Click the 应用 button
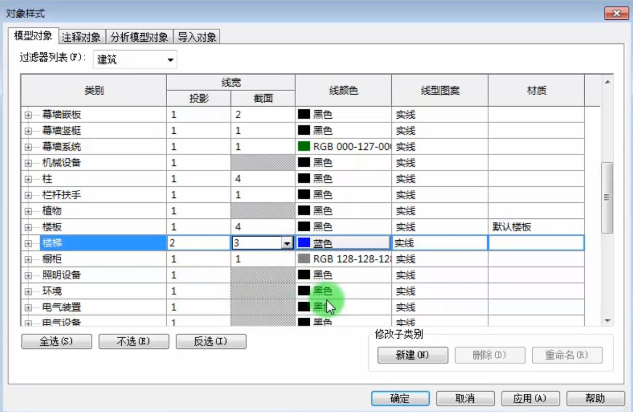633x412 pixels. 530,399
